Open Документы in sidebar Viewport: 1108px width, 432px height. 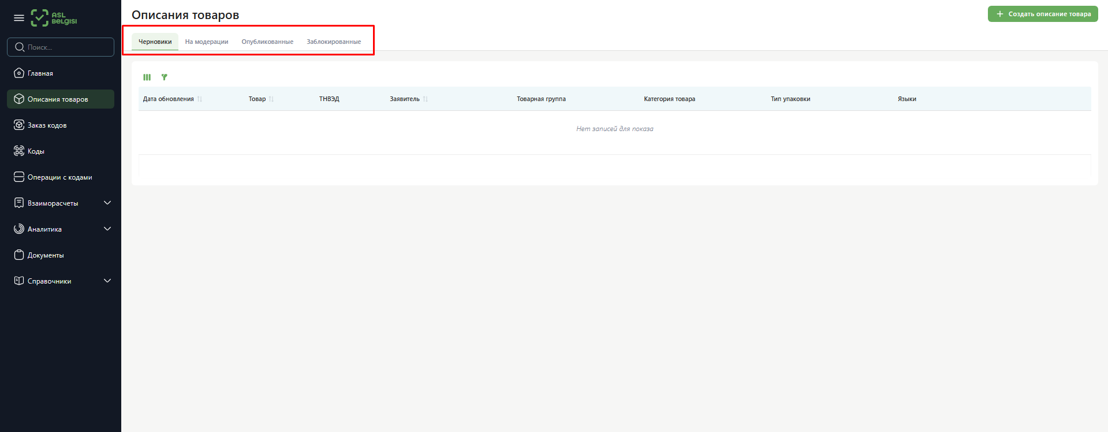coord(46,255)
